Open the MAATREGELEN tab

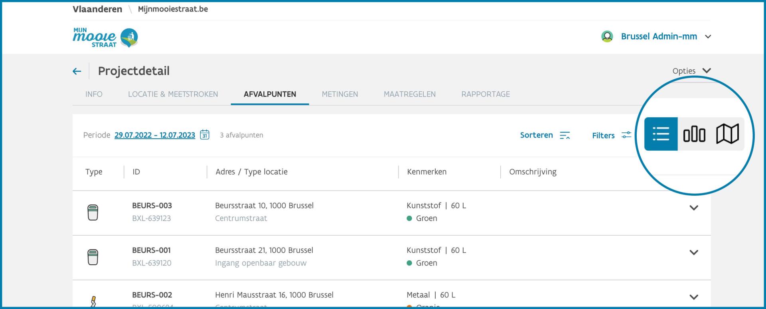click(x=410, y=94)
